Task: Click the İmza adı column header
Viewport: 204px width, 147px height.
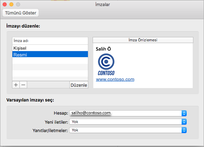Action: [50, 41]
